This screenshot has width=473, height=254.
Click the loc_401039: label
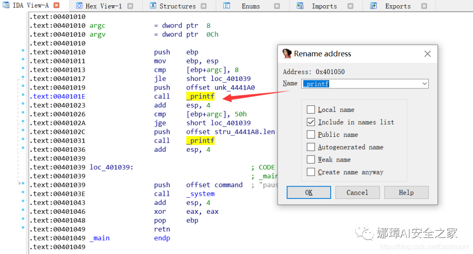pos(111,167)
